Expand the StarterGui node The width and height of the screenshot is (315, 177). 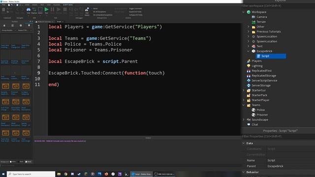(x=244, y=90)
